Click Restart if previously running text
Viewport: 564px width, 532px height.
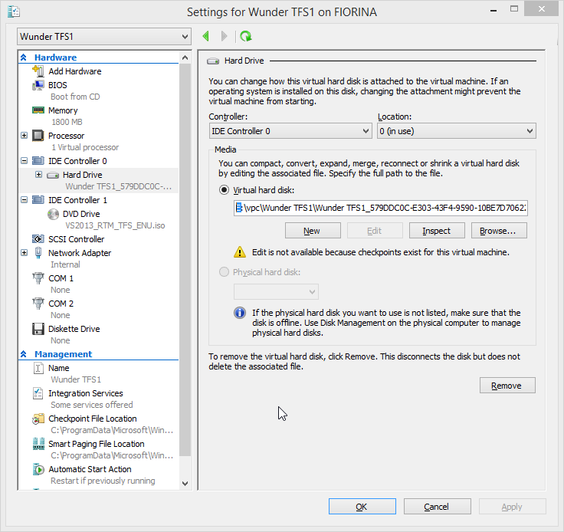(x=103, y=481)
